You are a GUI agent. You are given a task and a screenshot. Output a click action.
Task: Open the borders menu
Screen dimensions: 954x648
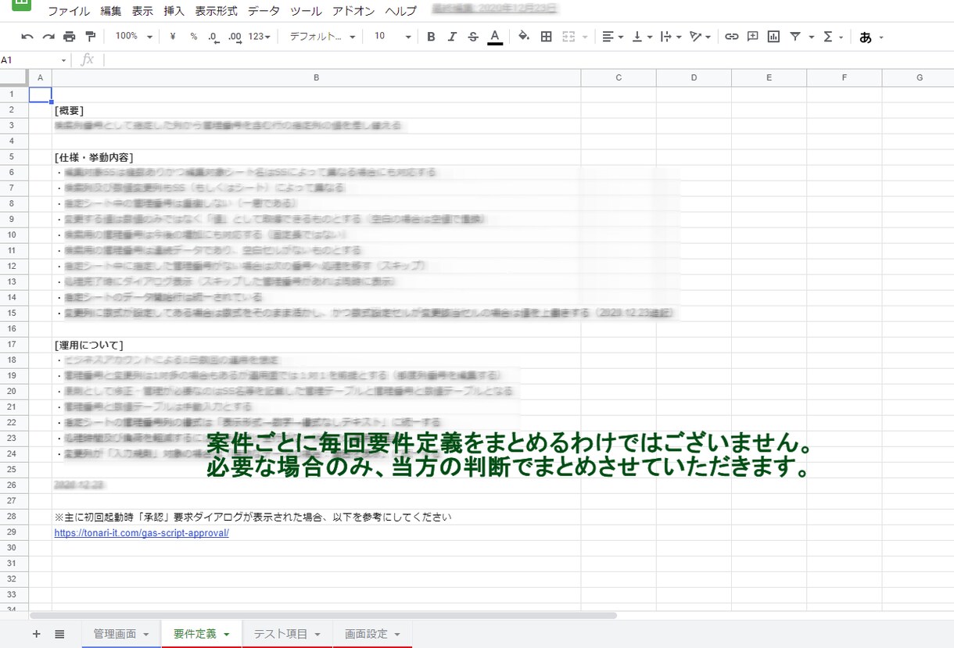coord(547,37)
